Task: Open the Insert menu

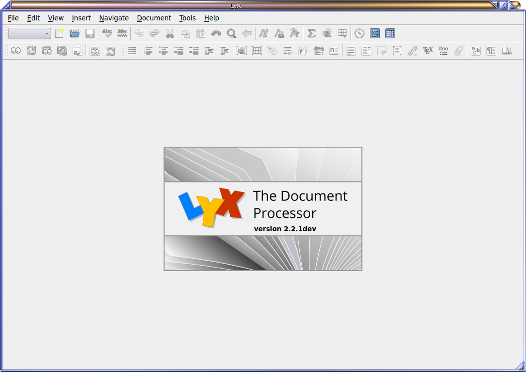Action: (x=81, y=18)
